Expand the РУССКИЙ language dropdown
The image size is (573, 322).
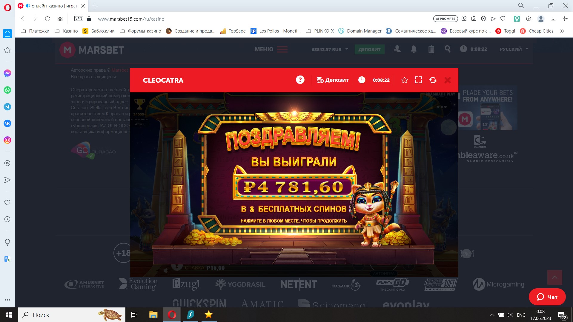(x=514, y=49)
